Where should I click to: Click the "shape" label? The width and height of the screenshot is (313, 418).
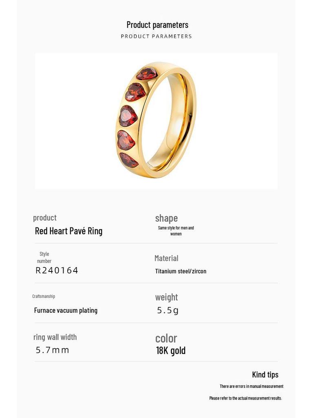click(166, 218)
